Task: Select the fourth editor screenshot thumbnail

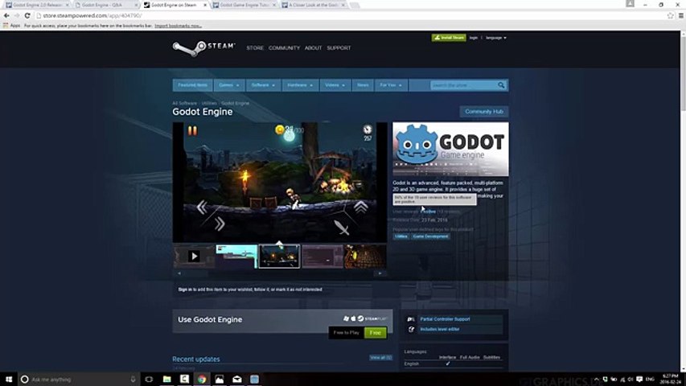Action: (x=322, y=257)
